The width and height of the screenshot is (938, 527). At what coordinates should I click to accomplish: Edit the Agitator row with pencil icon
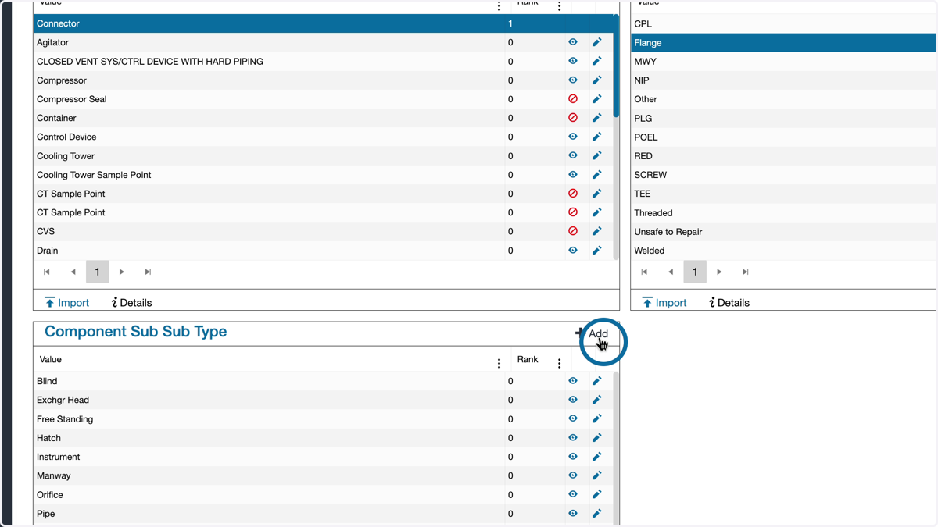596,42
